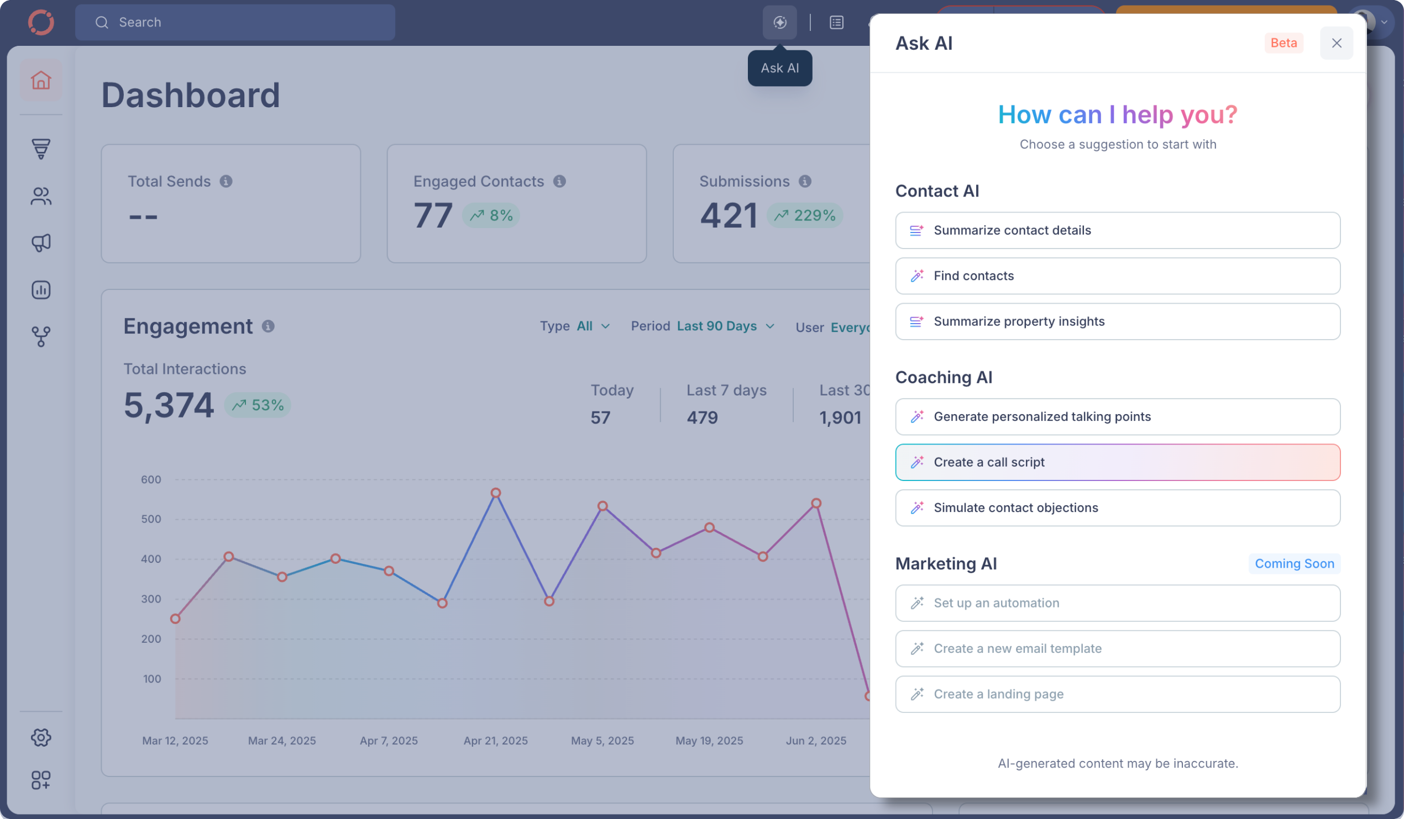Viewport: 1404px width, 819px height.
Task: Toggle the Engagement info tooltip icon
Action: pos(269,327)
